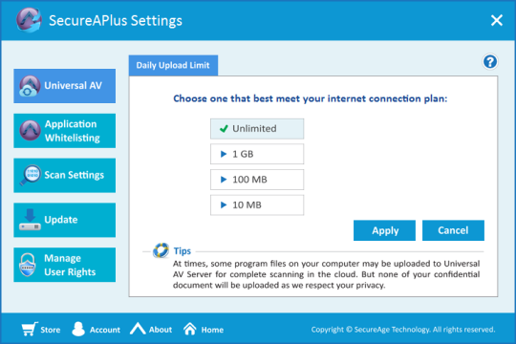Image resolution: width=516 pixels, height=344 pixels.
Task: Click the green checkmark beside Unlimited
Action: tap(224, 128)
